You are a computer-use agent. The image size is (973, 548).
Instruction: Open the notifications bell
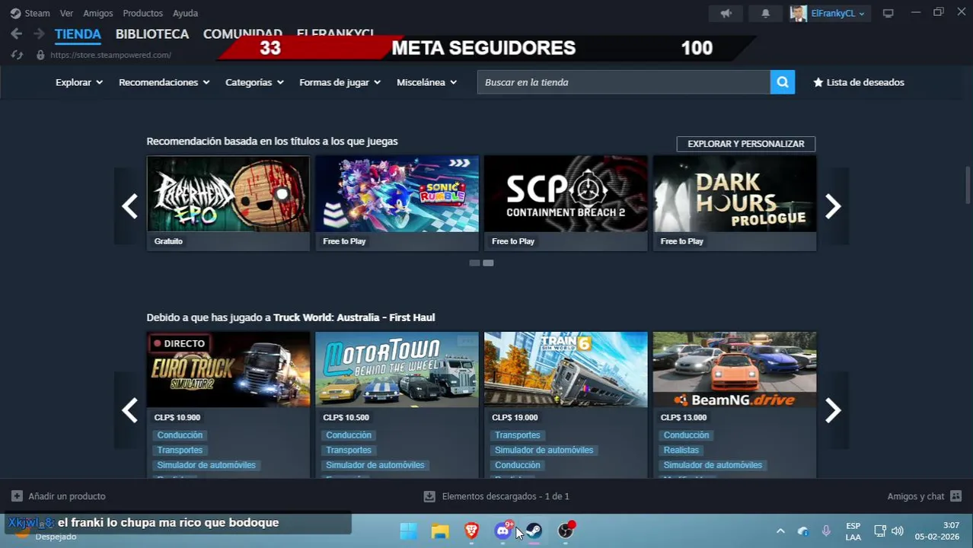coord(765,13)
